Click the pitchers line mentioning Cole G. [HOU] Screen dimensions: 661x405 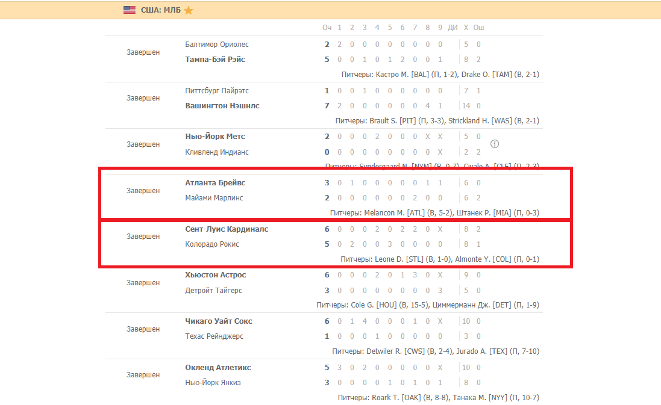[x=428, y=305]
